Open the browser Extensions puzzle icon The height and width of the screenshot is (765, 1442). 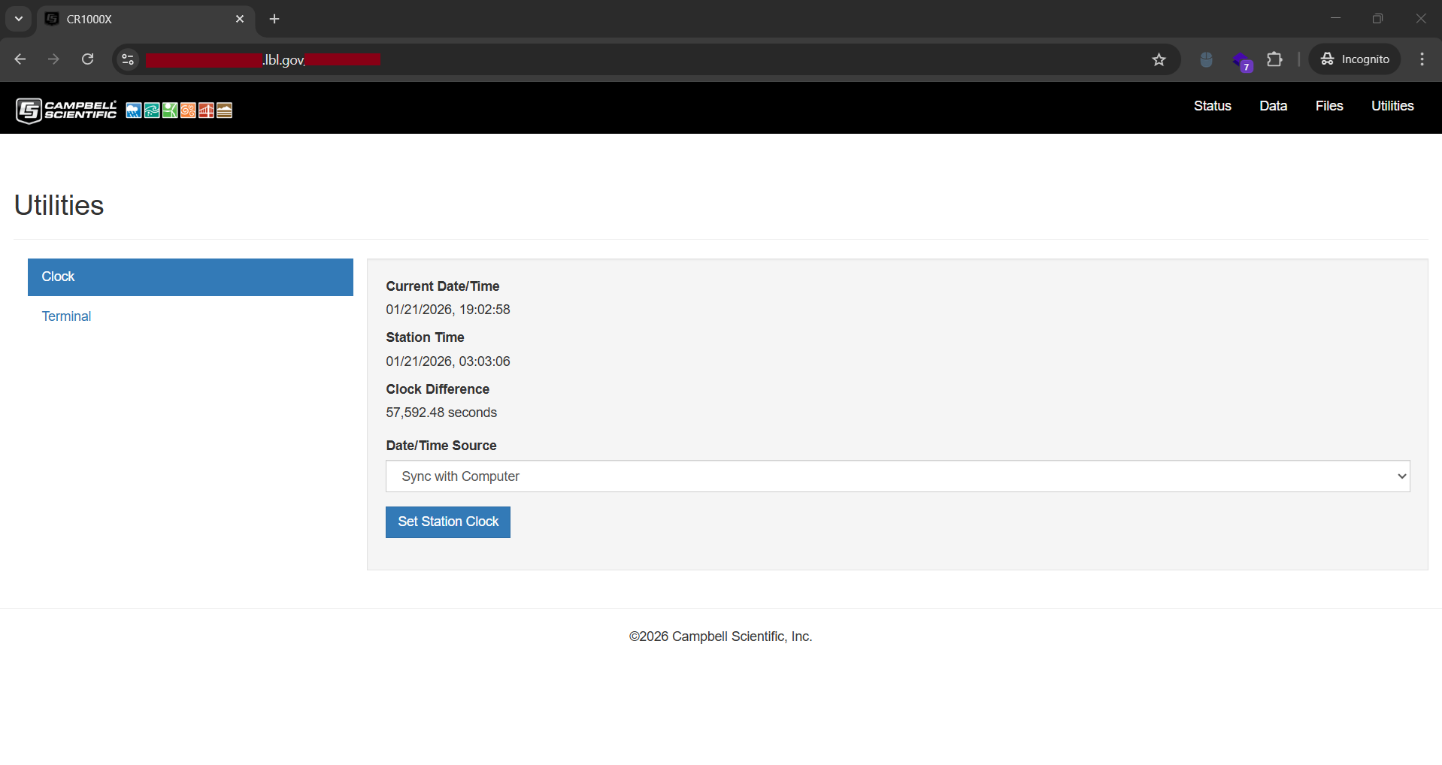click(x=1274, y=59)
